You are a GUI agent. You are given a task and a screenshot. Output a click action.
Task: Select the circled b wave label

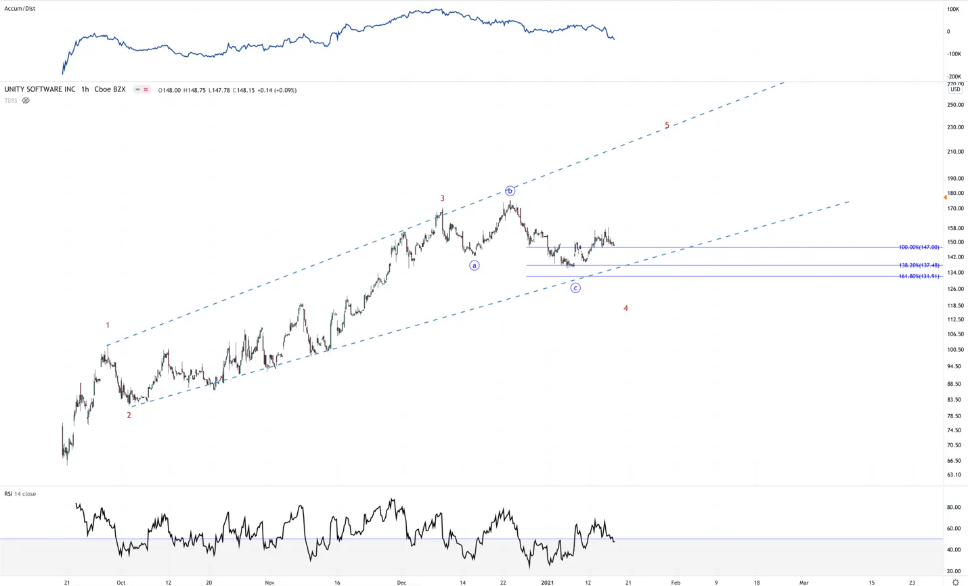coord(510,191)
